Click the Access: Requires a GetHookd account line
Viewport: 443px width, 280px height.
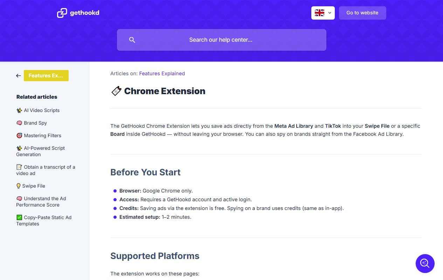pos(186,199)
